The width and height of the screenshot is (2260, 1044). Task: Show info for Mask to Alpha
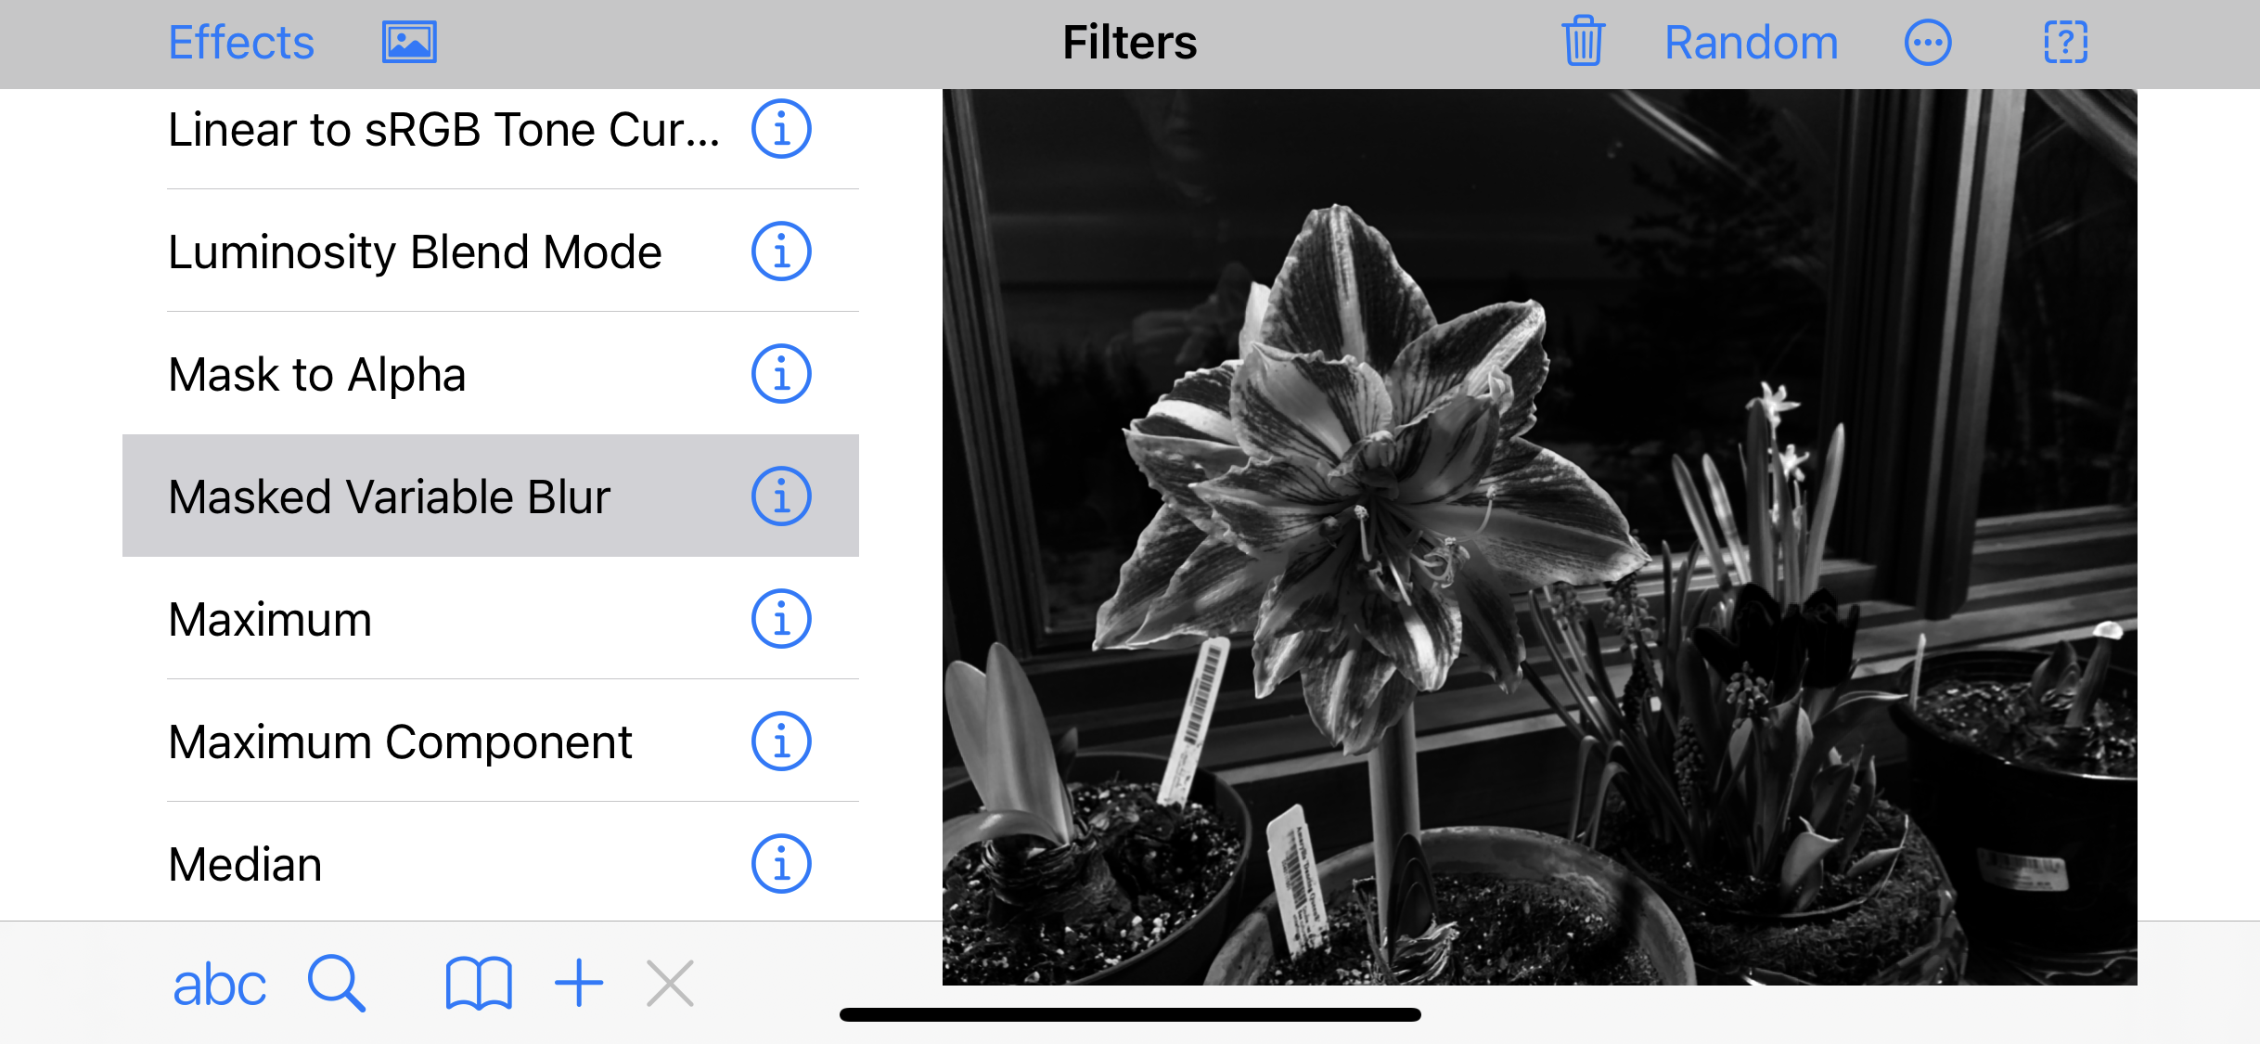781,374
